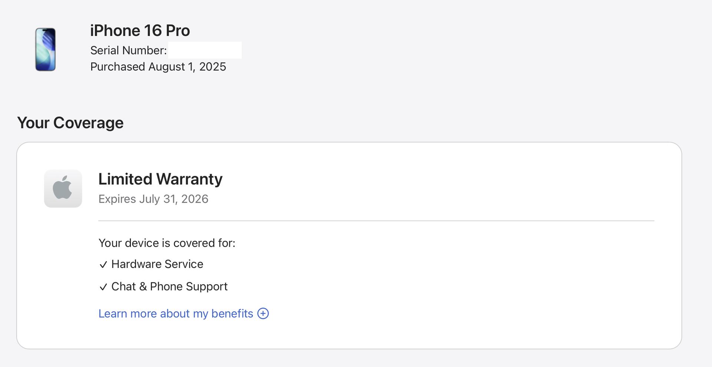The image size is (712, 367).
Task: Click the year 2025 in purchase date
Action: click(x=212, y=67)
